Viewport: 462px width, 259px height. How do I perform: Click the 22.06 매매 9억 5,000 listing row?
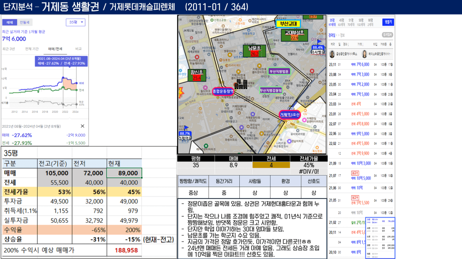click(361, 134)
